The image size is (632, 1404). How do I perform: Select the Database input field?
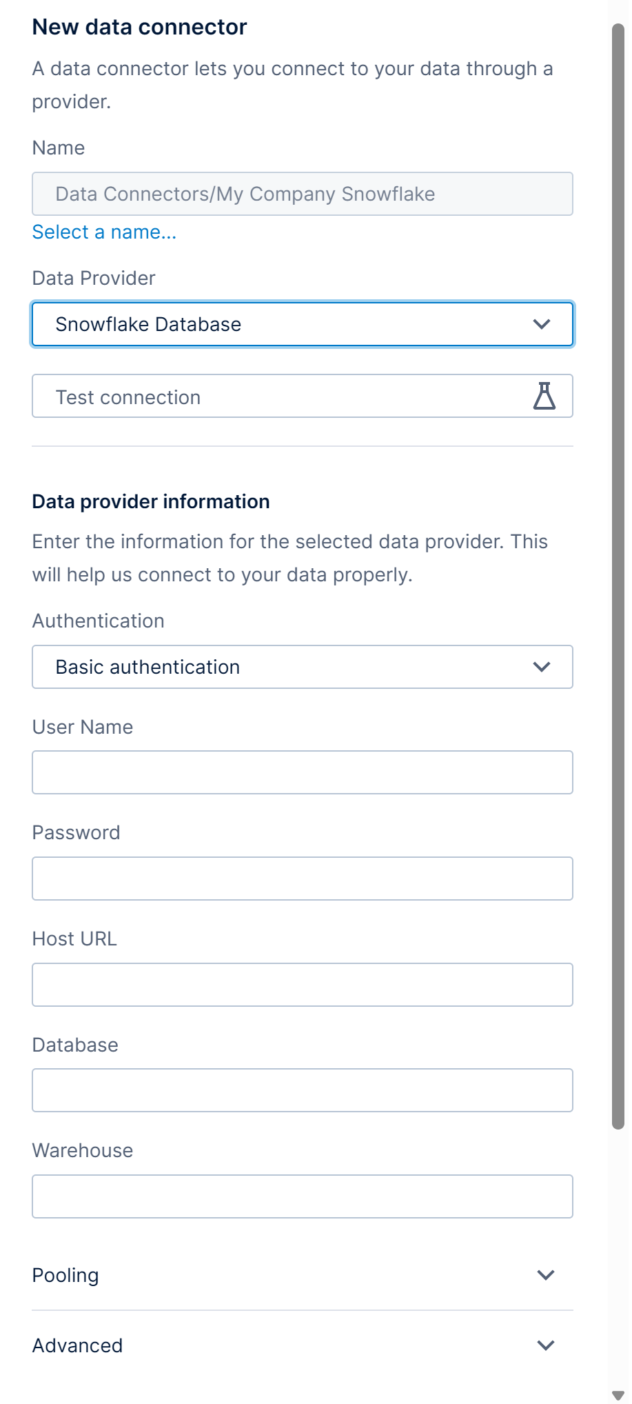(302, 1090)
